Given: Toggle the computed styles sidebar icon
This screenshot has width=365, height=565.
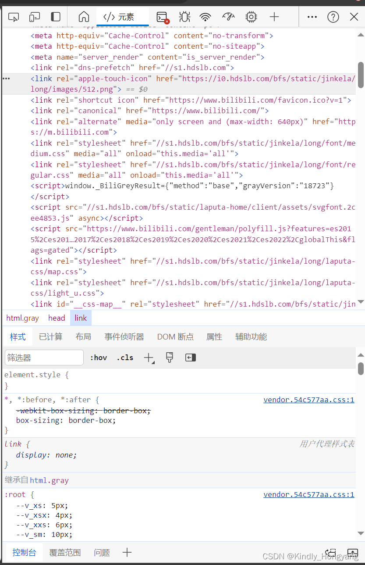Looking at the screenshot, I should tap(190, 358).
